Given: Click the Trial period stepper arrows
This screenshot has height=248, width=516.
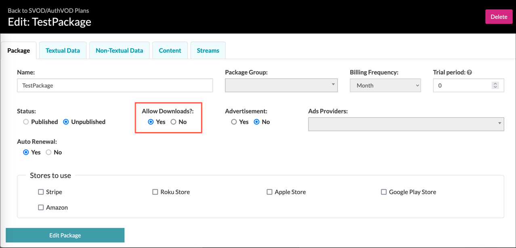Looking at the screenshot, I should (495, 85).
